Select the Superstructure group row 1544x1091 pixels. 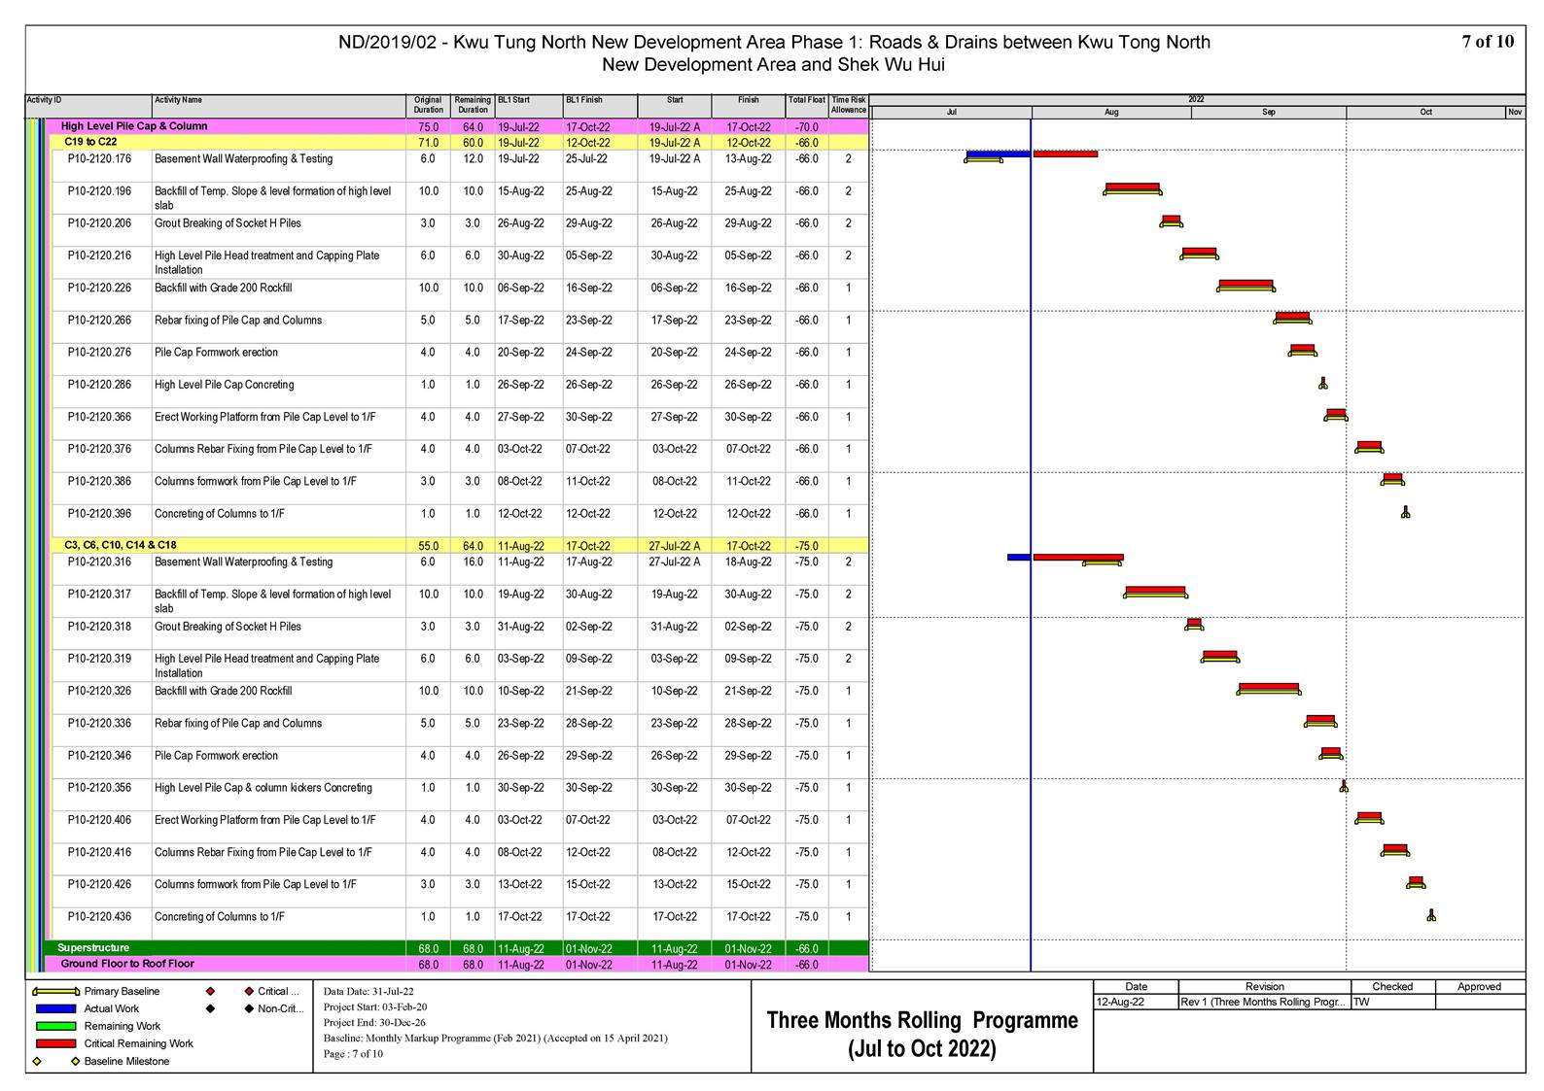[457, 948]
